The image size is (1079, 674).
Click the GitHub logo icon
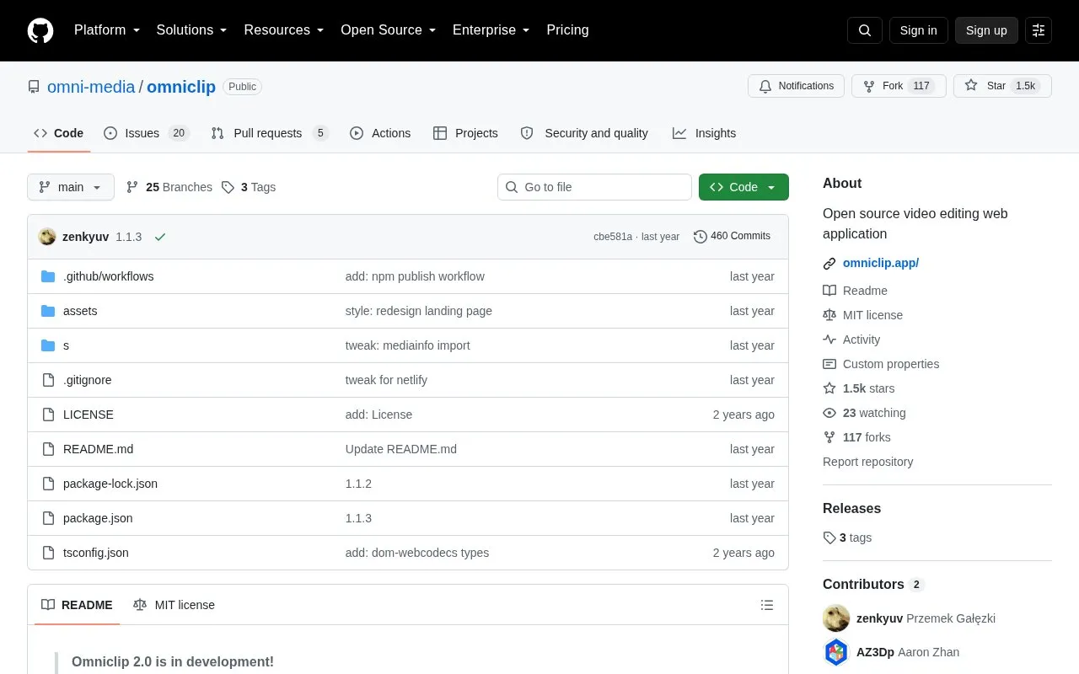tap(40, 30)
